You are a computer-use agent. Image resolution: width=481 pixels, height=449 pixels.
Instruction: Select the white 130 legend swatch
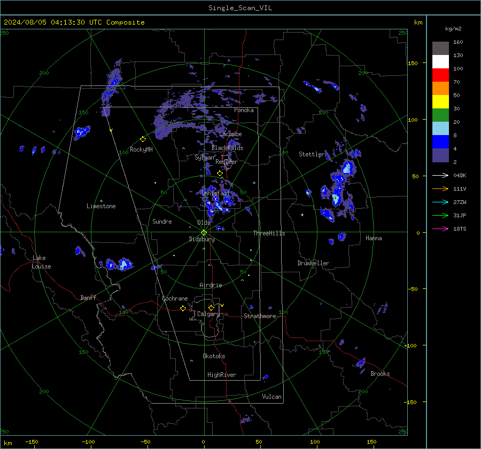(x=440, y=61)
